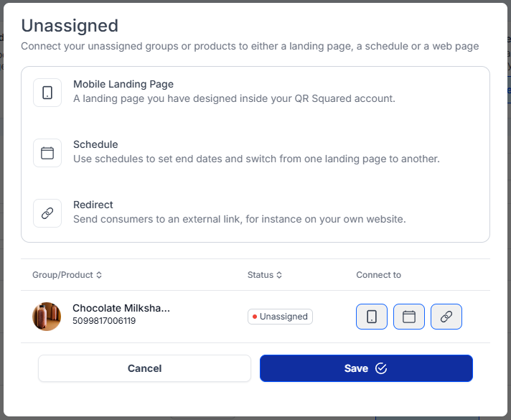Image resolution: width=511 pixels, height=420 pixels.
Task: Connect Chocolate Milkshake to a schedule
Action: (409, 317)
